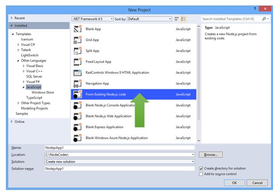Select the Blank Node.js Web Application name

109,116
